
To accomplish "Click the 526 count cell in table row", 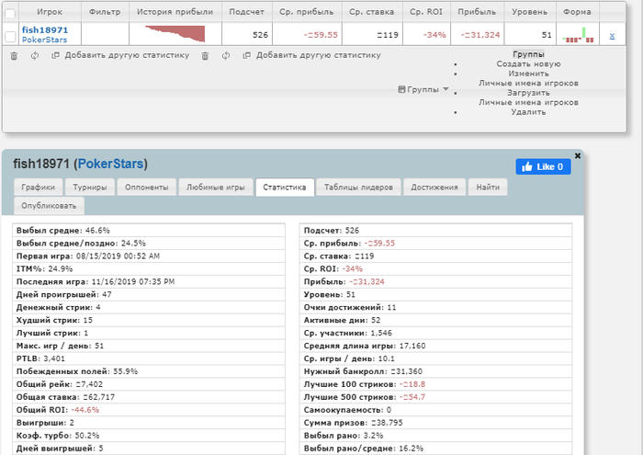I will (247, 35).
